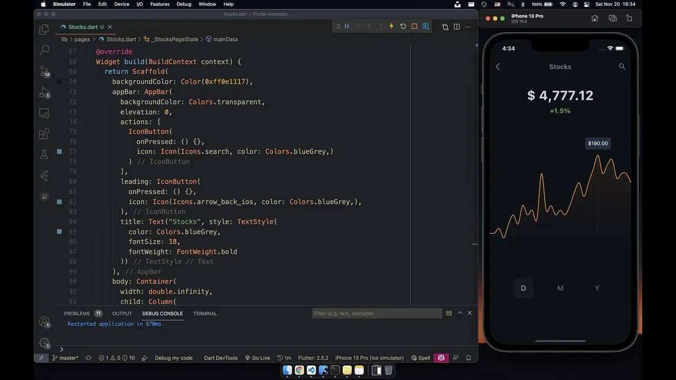
Task: Click the Debug Console filter input field
Action: (377, 313)
